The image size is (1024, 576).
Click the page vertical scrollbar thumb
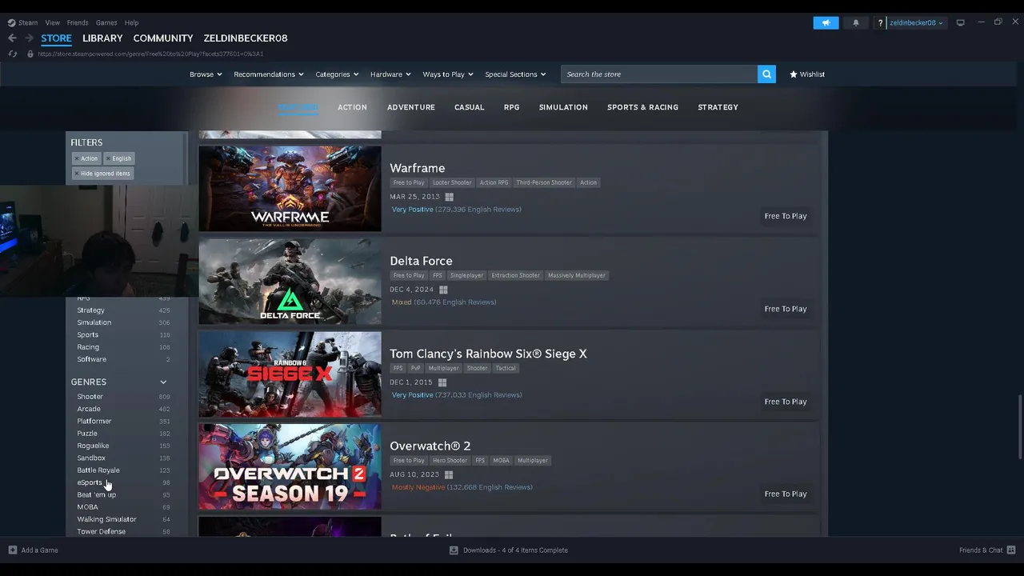pyautogui.click(x=1019, y=426)
